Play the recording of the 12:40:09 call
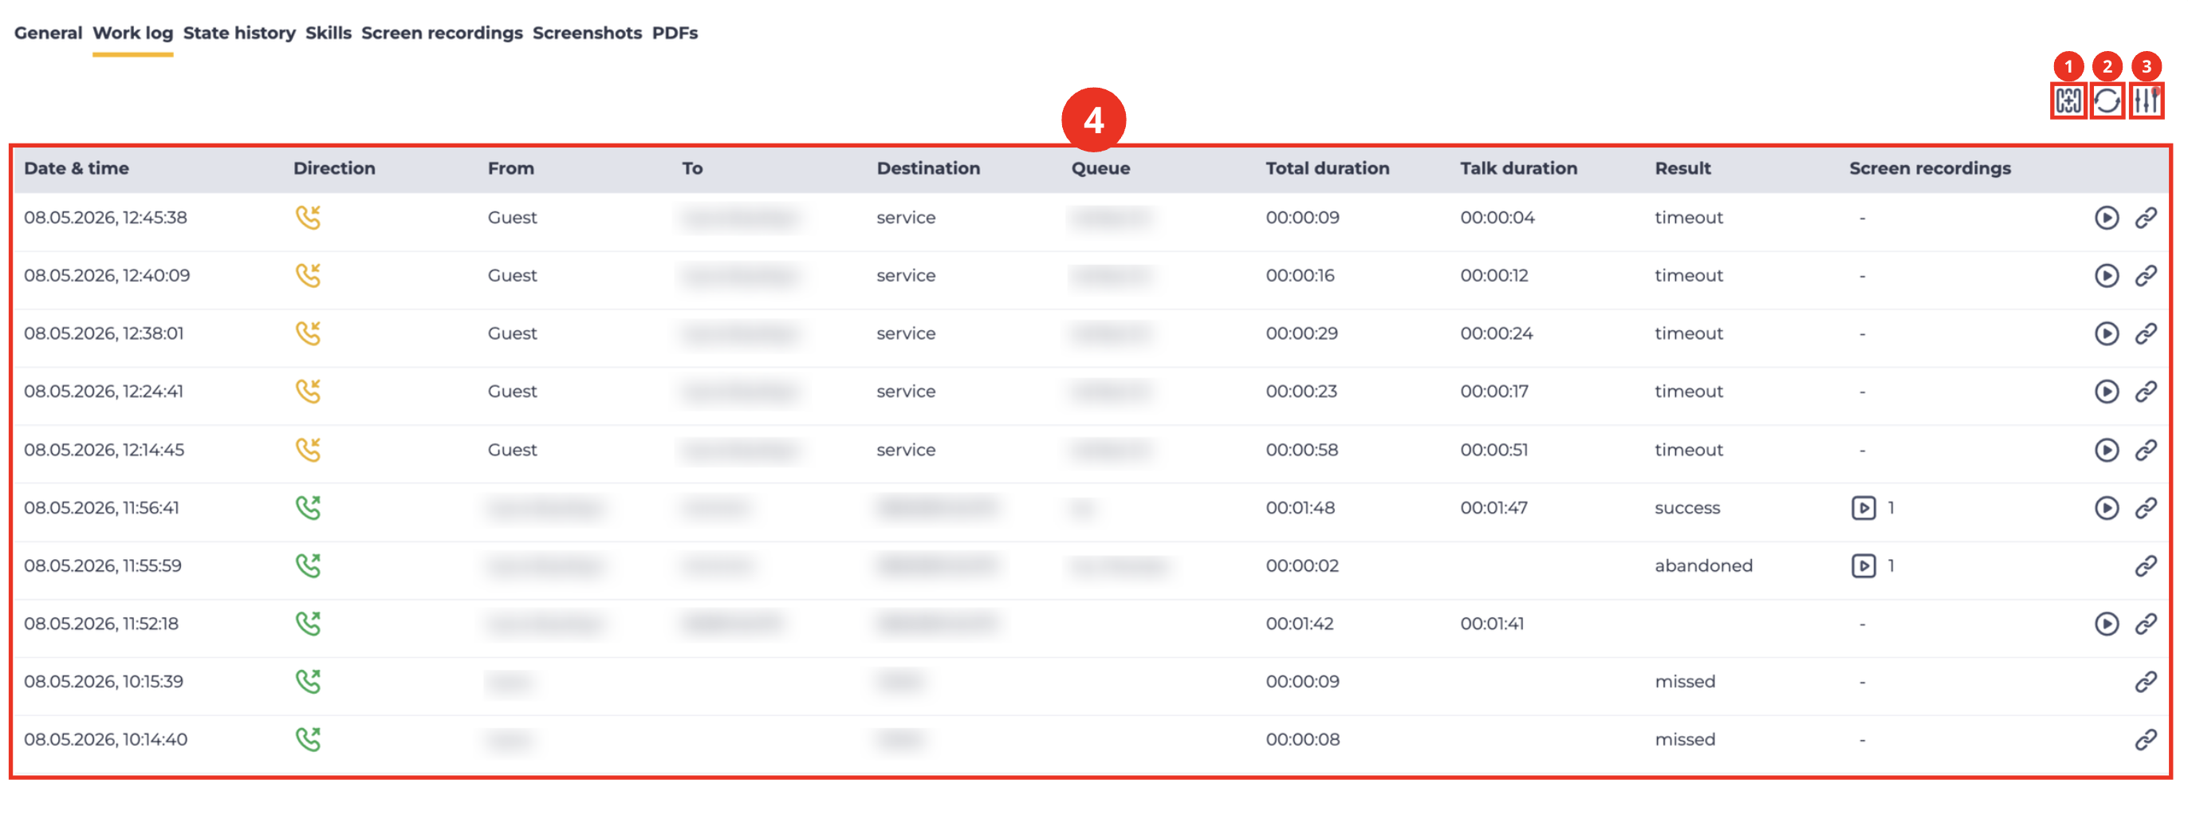The image size is (2188, 831). tap(2107, 276)
